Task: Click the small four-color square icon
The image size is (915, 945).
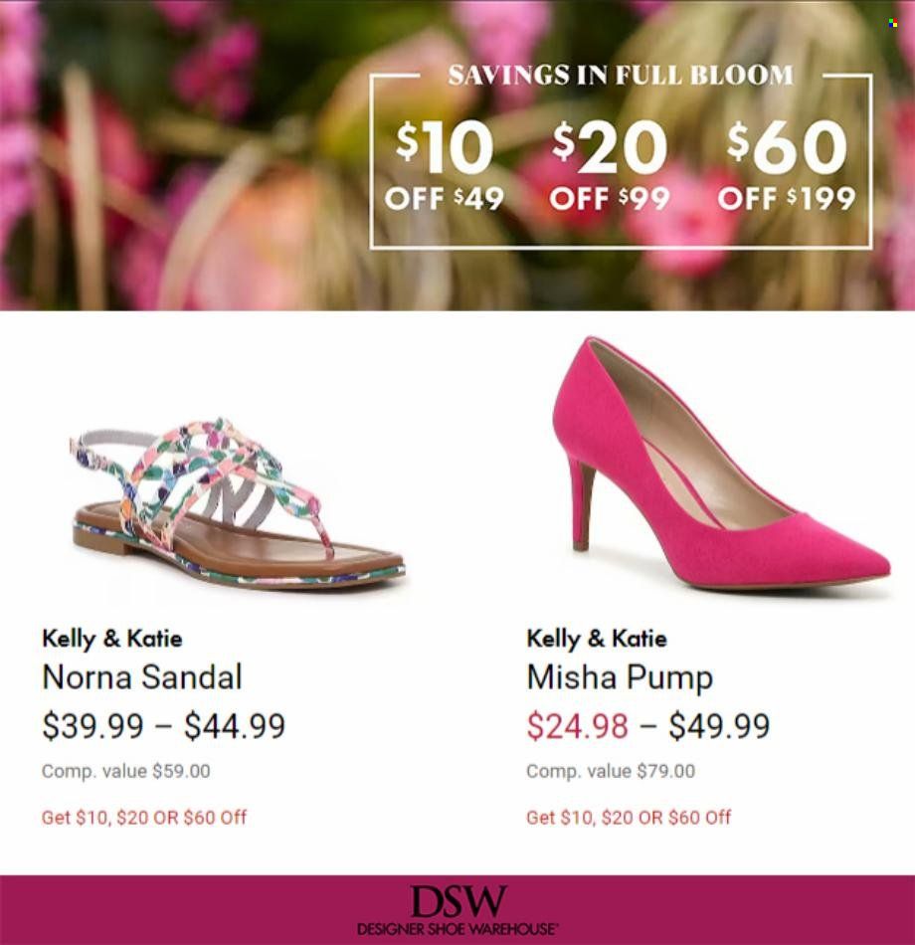Action: click(x=893, y=24)
